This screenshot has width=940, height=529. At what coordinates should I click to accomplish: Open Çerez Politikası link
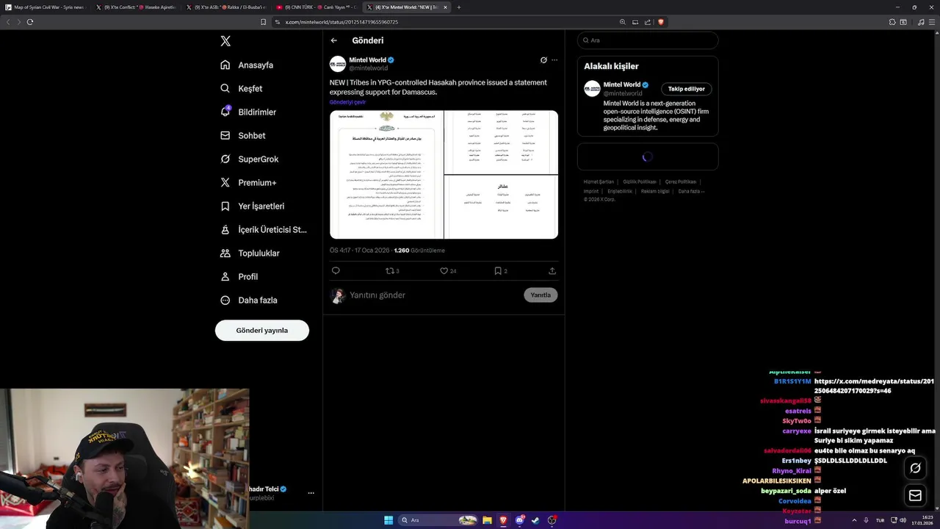[x=681, y=181]
